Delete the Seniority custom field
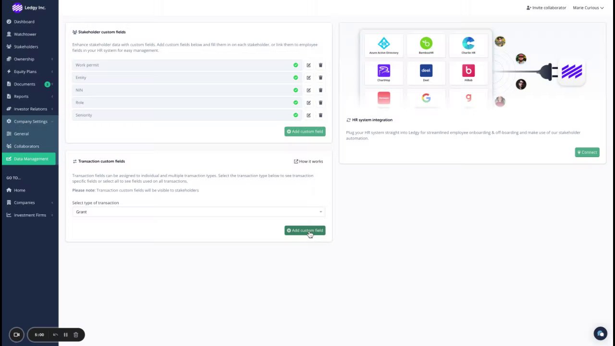This screenshot has height=346, width=615. [320, 115]
